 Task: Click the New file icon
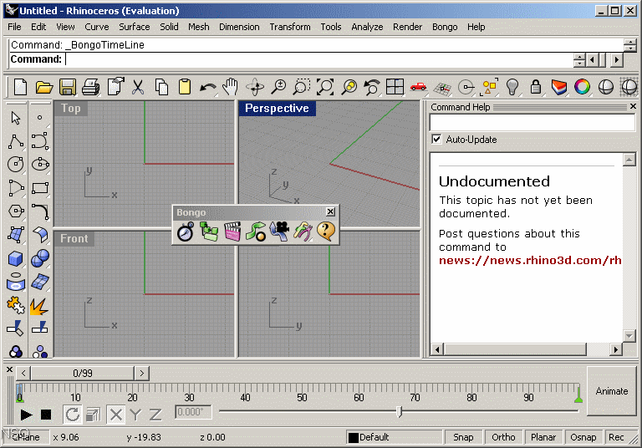click(20, 87)
